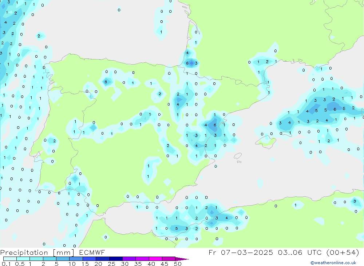Click the '0.5' legend scale label
The width and height of the screenshot is (364, 266).
click(20, 264)
